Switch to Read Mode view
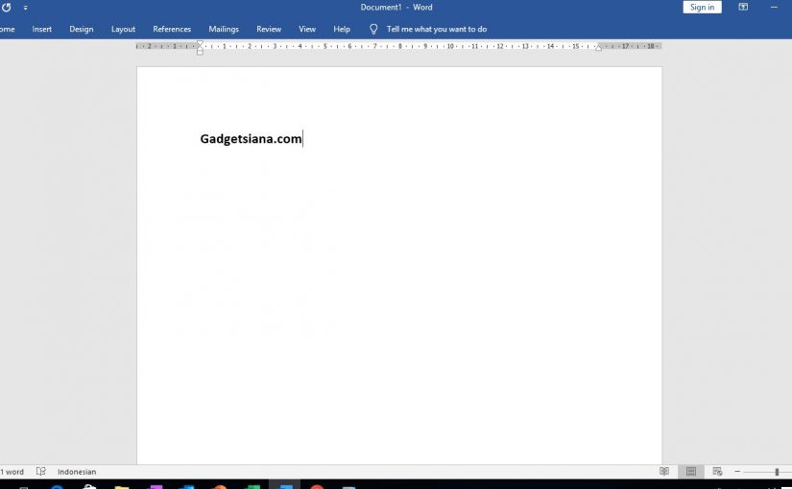792x489 pixels. (664, 472)
